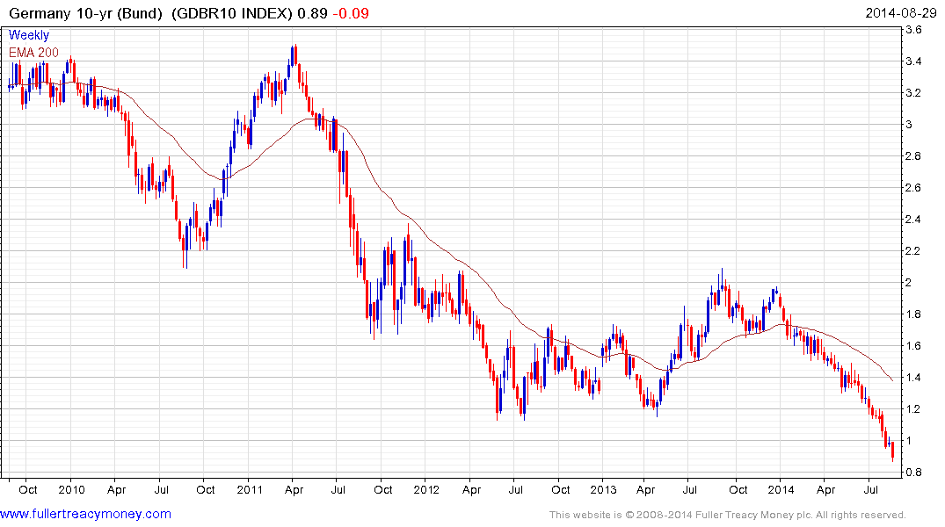
Task: Click the date '2014-08-29'
Action: pyautogui.click(x=901, y=12)
